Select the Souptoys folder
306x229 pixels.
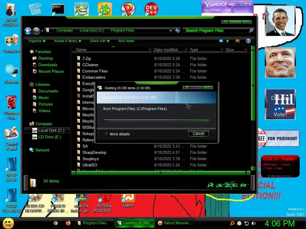(x=91, y=159)
